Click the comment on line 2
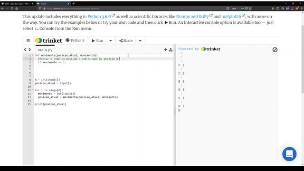 [79, 59]
